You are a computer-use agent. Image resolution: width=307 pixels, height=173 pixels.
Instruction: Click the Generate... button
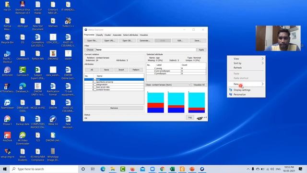pos(145,40)
